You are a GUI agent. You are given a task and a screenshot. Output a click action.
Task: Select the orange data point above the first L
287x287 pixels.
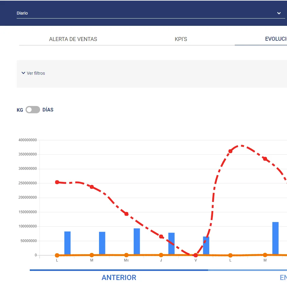57,255
